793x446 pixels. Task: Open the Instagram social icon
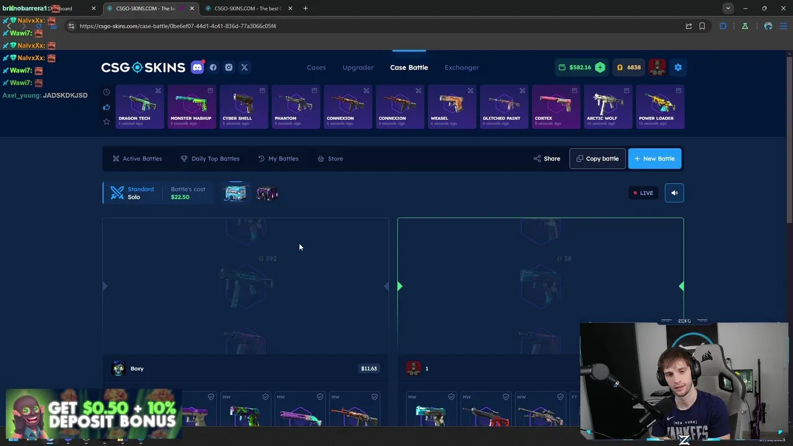coord(229,68)
